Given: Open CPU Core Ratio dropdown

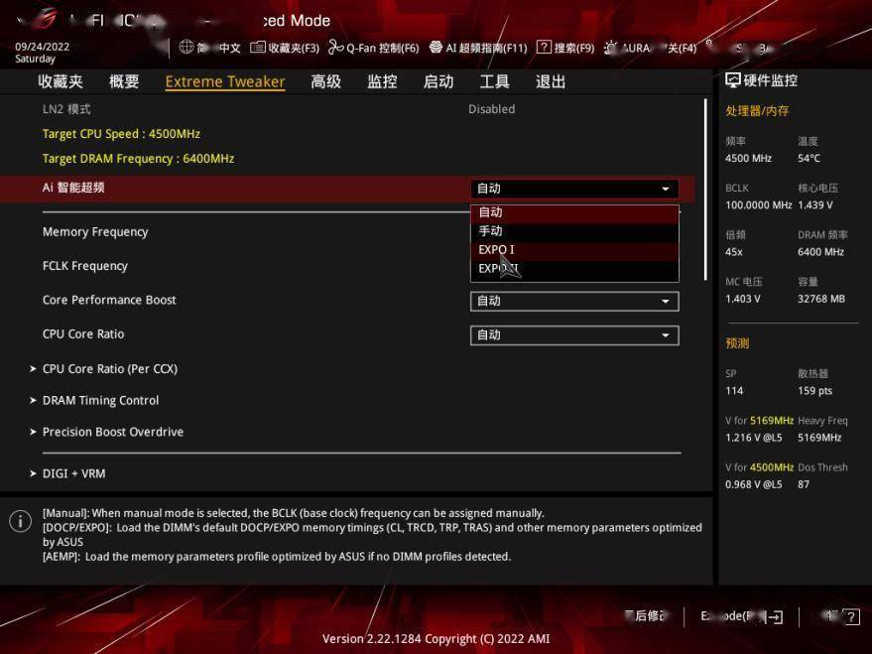Looking at the screenshot, I should click(573, 335).
